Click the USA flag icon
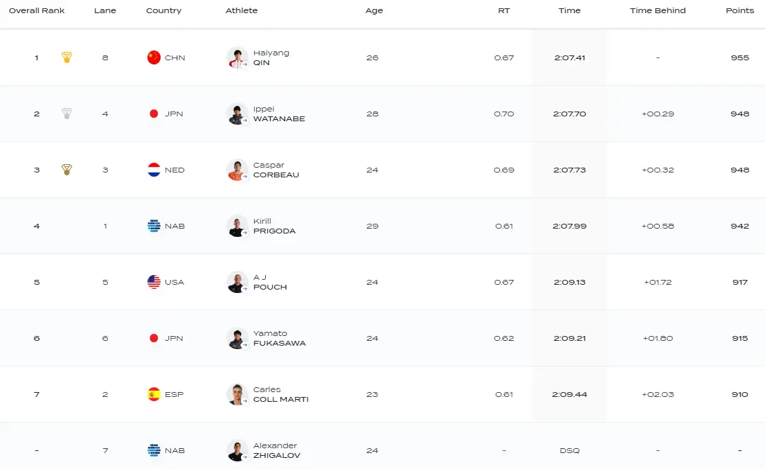The image size is (765, 469). coord(154,282)
